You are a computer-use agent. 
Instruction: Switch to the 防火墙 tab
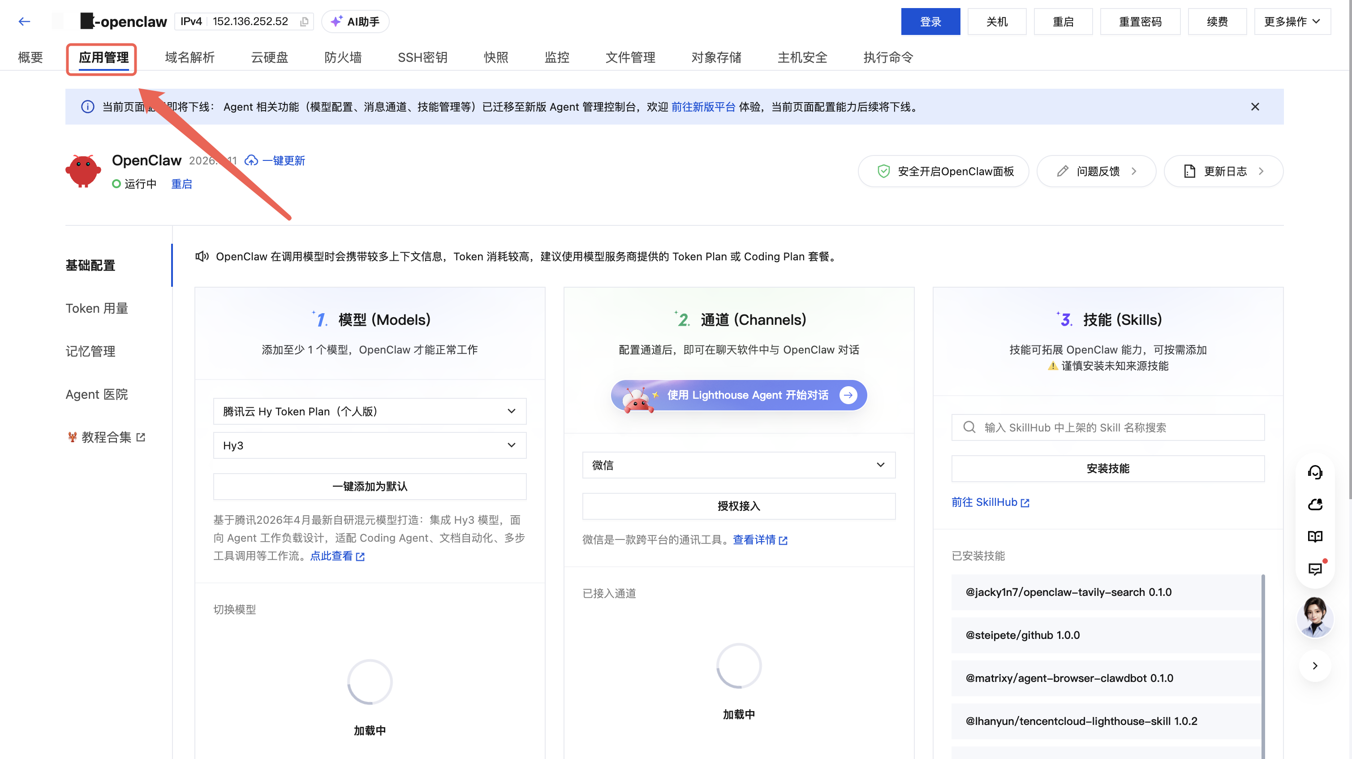(343, 57)
